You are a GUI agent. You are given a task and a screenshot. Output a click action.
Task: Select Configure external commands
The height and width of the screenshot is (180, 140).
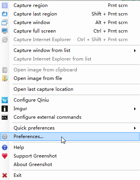point(70,117)
